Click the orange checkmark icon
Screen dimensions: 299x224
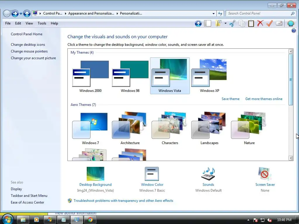(270, 23)
